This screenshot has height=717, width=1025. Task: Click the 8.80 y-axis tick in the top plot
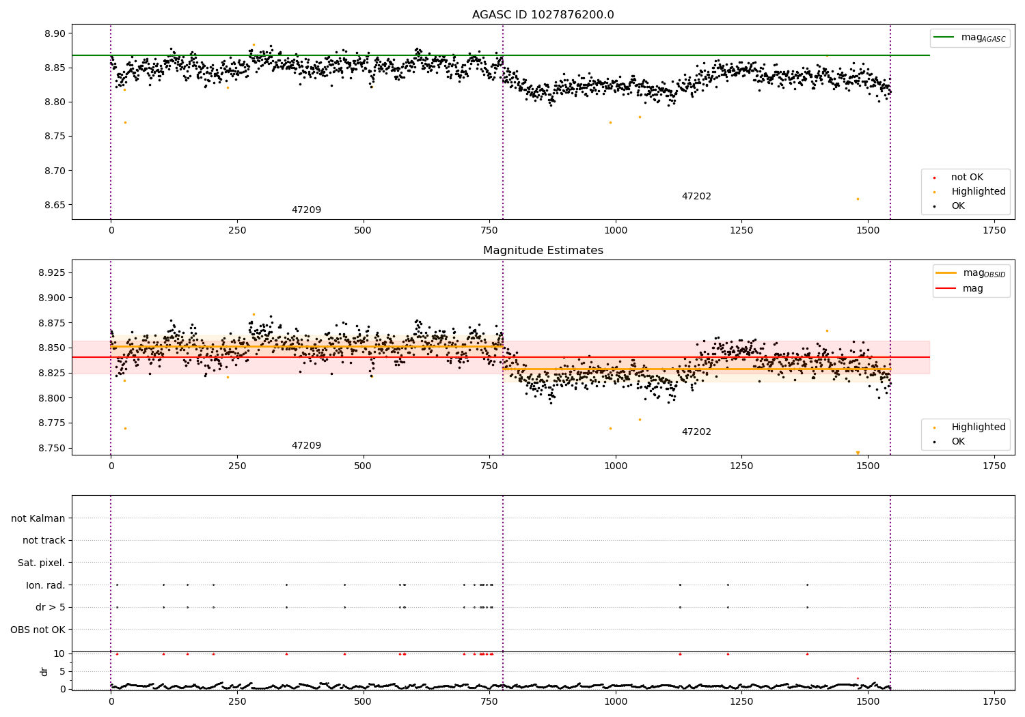pos(53,102)
